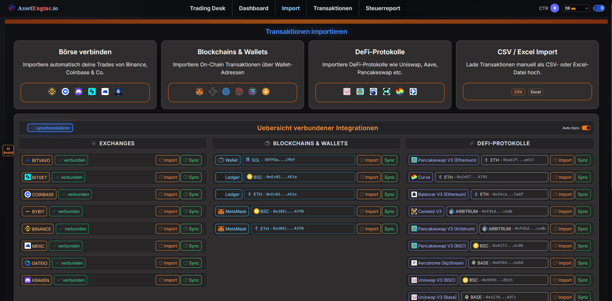Open the AI Assist side widget

tap(8, 150)
